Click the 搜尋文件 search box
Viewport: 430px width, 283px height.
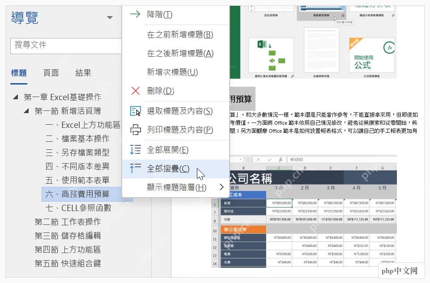coord(66,46)
